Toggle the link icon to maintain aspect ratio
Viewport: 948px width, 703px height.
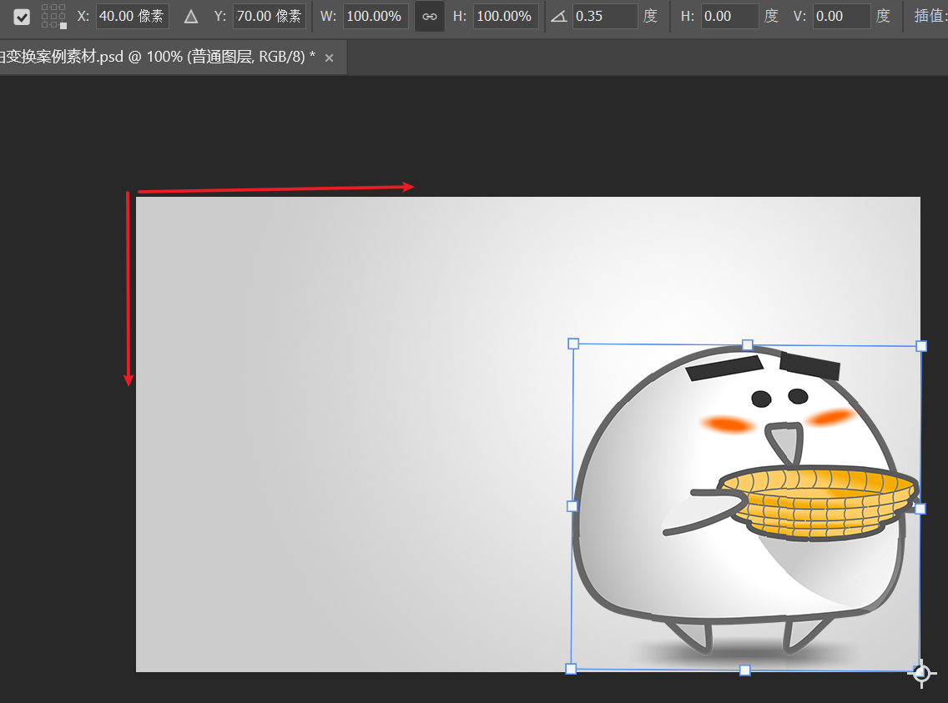tap(429, 16)
